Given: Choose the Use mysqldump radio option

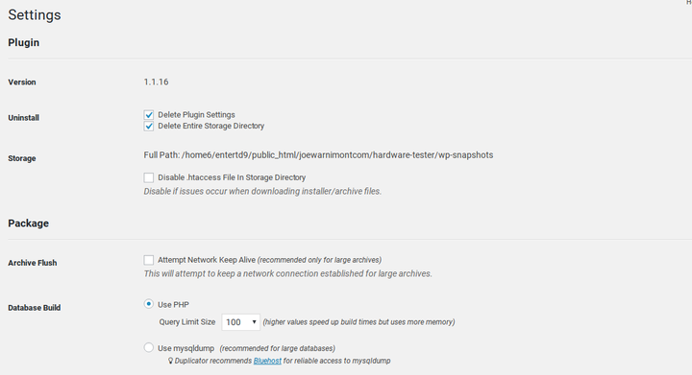Looking at the screenshot, I should (x=149, y=348).
